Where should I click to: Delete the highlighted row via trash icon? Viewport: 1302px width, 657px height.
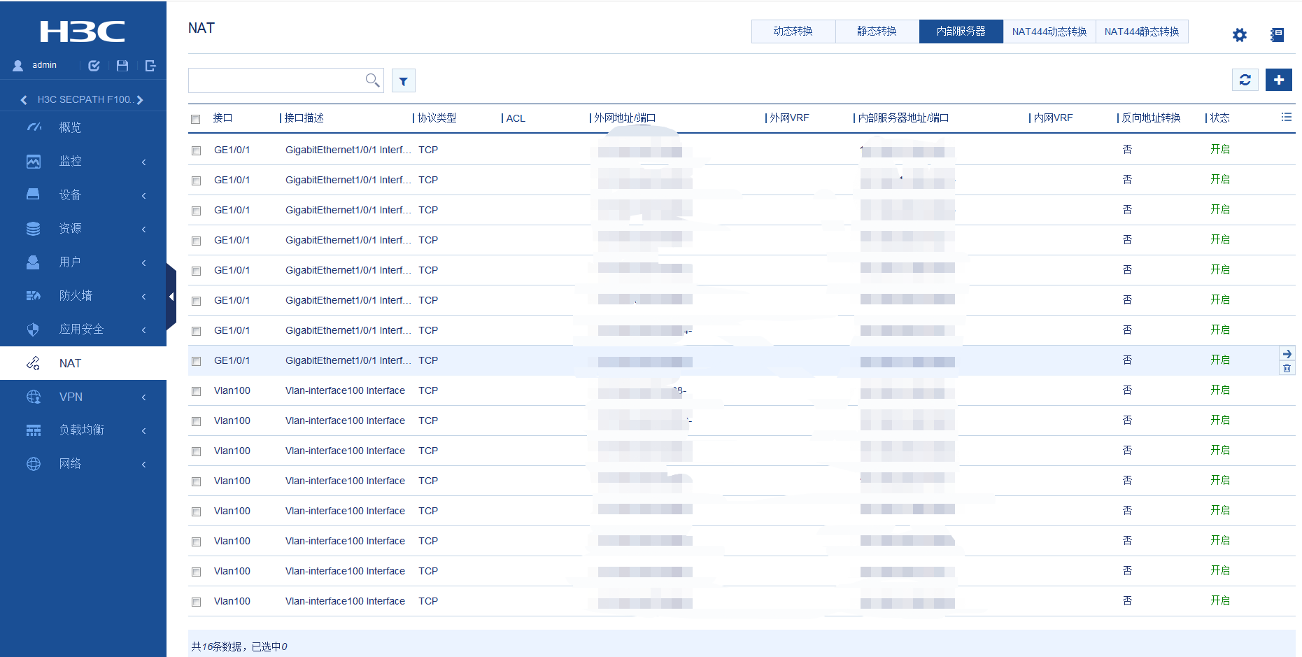click(1287, 368)
